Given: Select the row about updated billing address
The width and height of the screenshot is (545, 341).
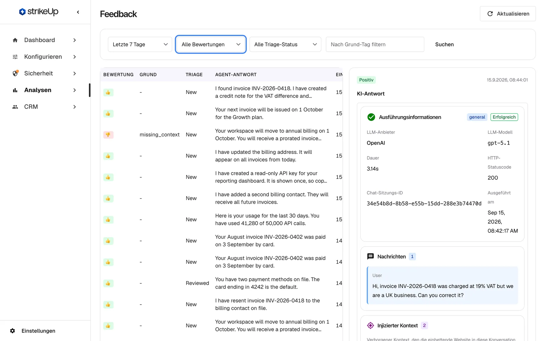Looking at the screenshot, I should (x=221, y=156).
